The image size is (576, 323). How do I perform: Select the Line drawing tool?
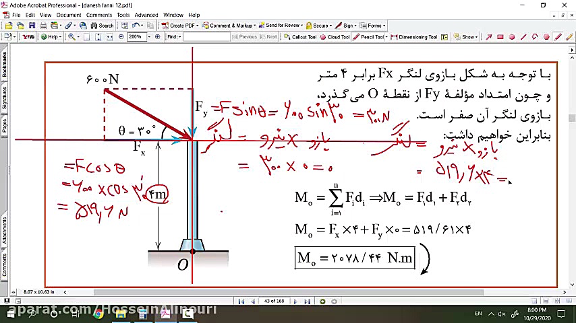[523, 37]
